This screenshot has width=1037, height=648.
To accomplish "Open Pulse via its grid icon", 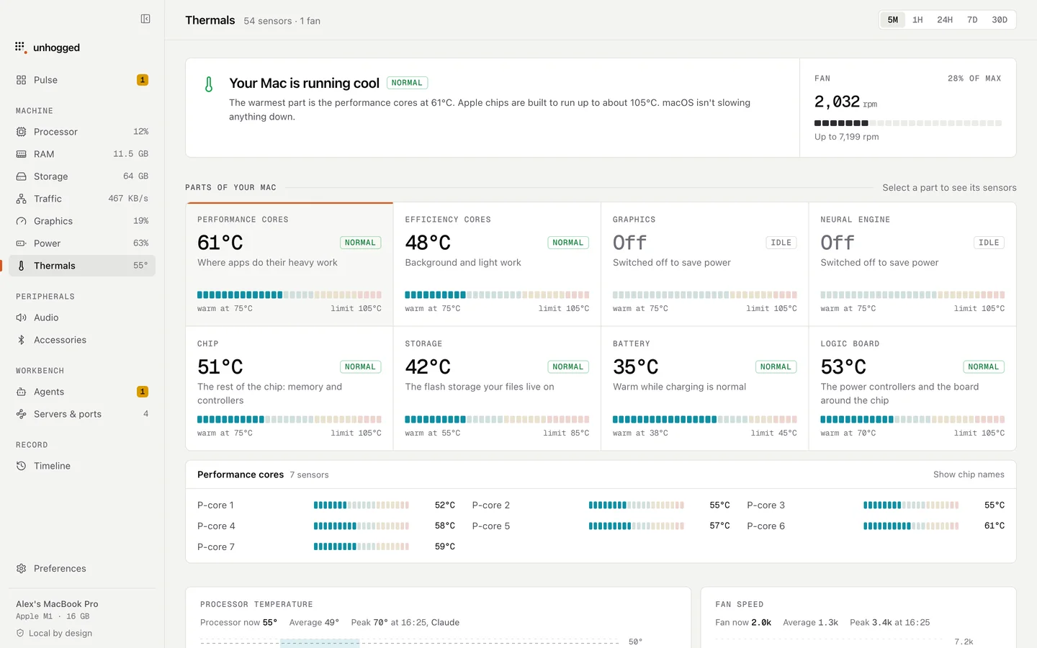I will click(21, 80).
